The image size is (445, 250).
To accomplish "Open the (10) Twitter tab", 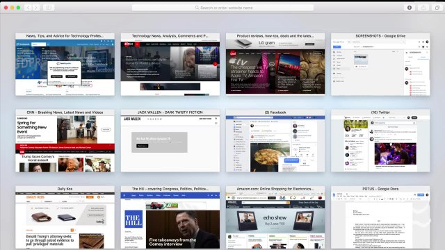I will pos(380,140).
